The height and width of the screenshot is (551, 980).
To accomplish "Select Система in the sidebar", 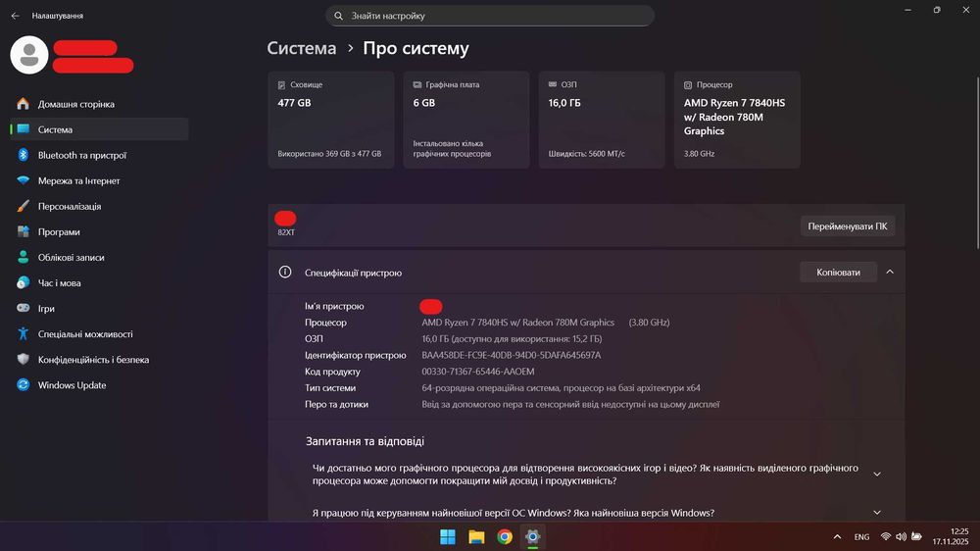I will (99, 129).
